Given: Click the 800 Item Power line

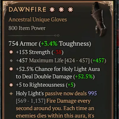Looking at the screenshot, I should tap(27, 28).
